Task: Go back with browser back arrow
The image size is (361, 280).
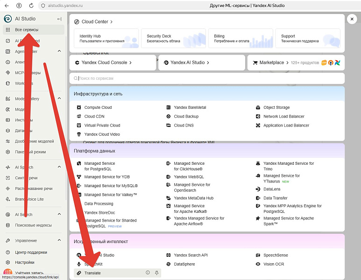Action: pos(7,6)
